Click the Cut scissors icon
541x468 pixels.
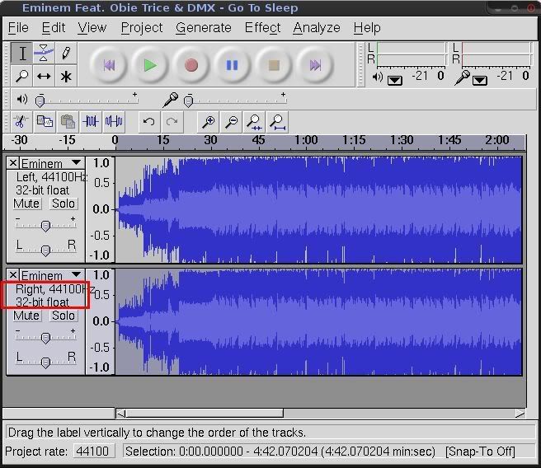click(x=21, y=122)
